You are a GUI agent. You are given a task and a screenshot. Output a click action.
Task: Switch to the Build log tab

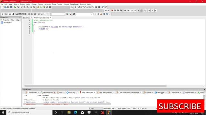coord(72,93)
